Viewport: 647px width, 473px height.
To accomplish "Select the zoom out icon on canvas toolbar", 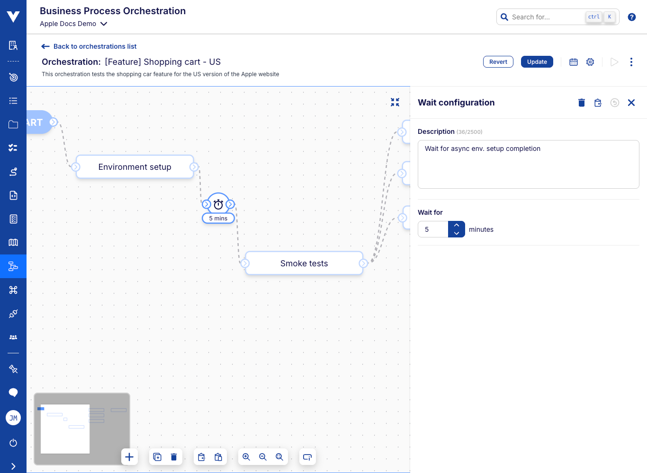I will (263, 456).
